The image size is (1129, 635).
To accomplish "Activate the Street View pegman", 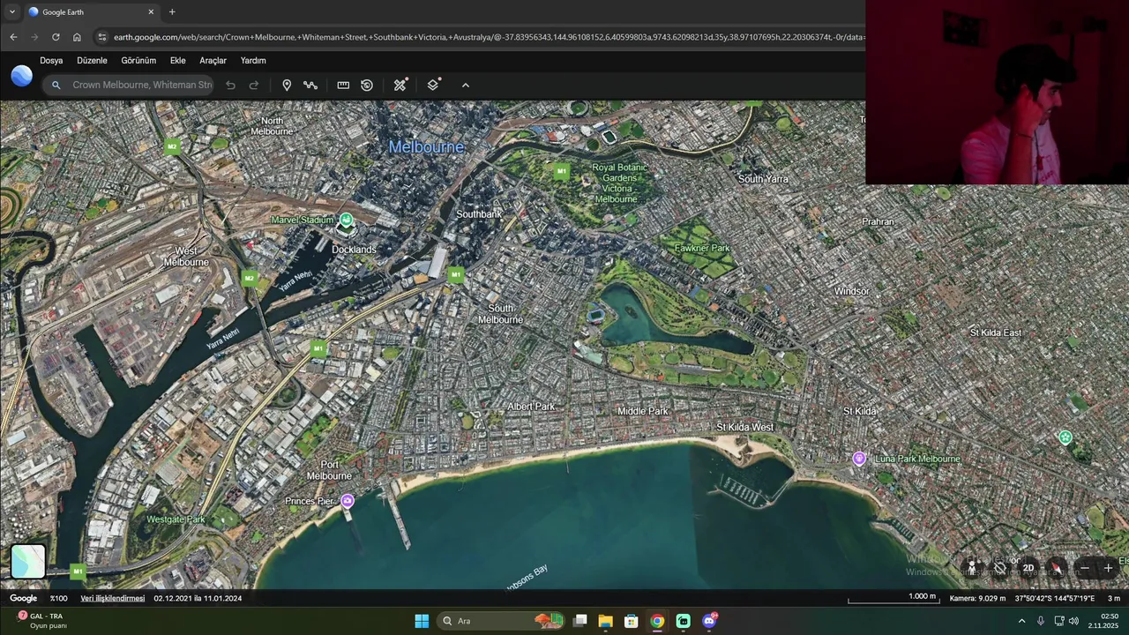I will [x=972, y=568].
